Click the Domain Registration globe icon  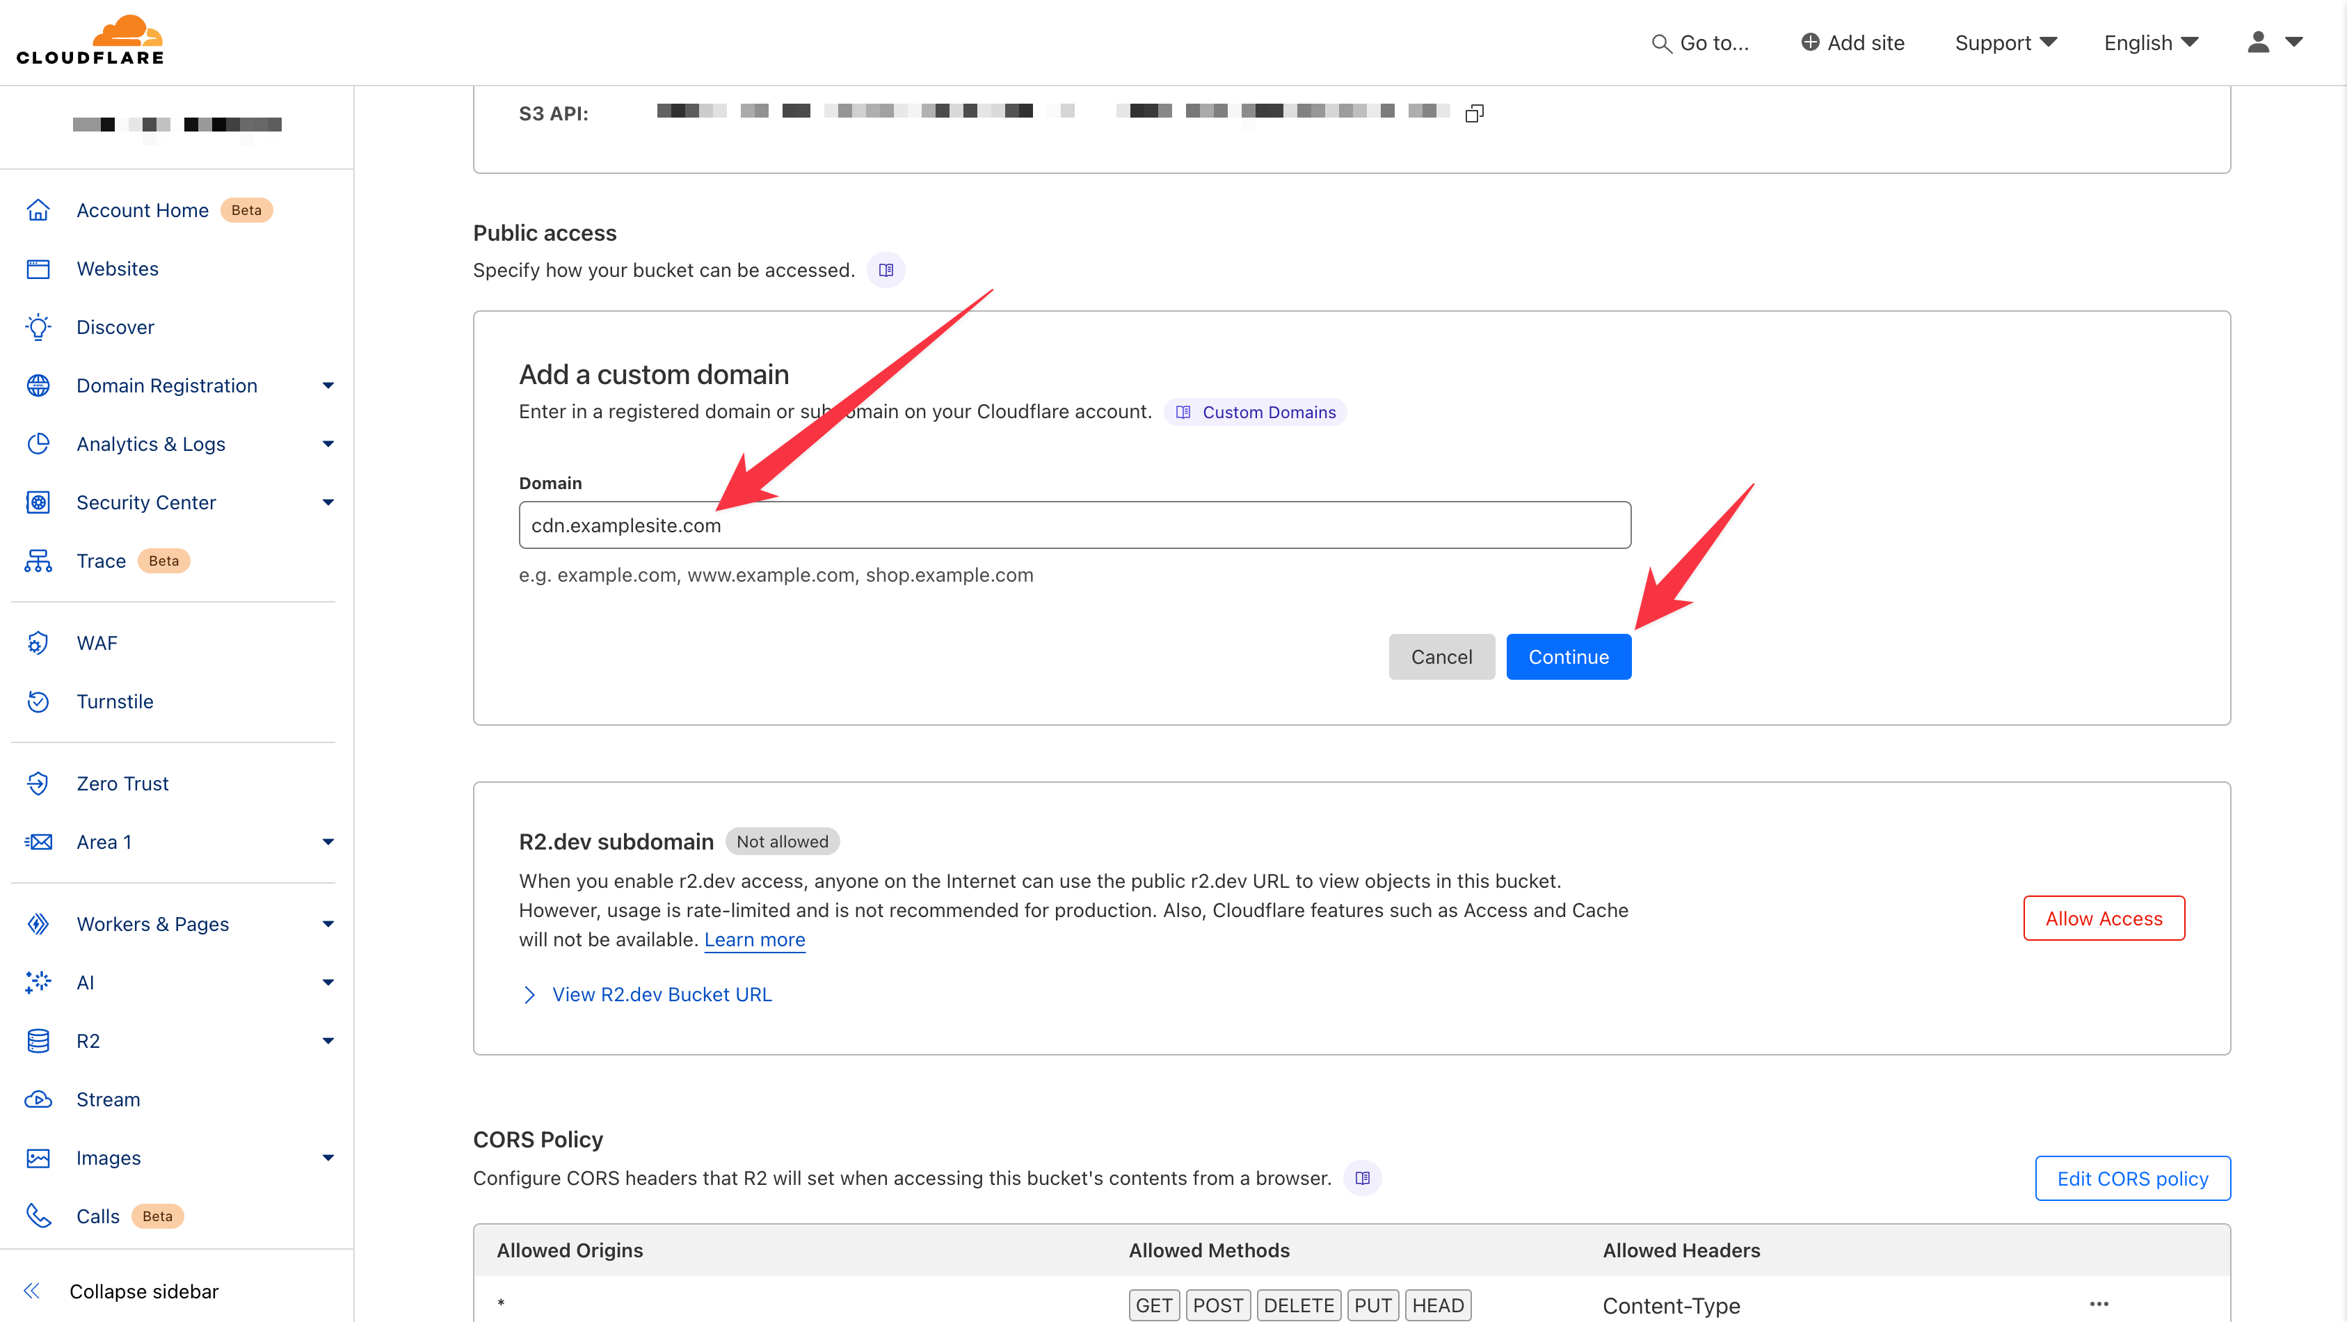pos(38,385)
